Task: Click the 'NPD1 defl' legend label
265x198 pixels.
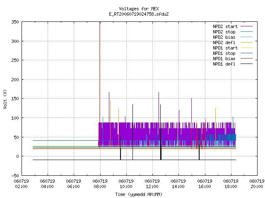Action: tap(224, 64)
